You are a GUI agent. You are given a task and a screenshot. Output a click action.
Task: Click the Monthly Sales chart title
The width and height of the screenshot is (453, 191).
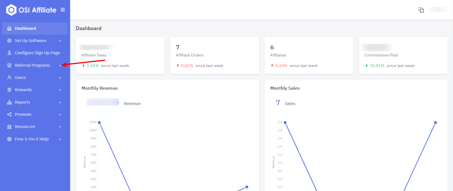point(285,88)
